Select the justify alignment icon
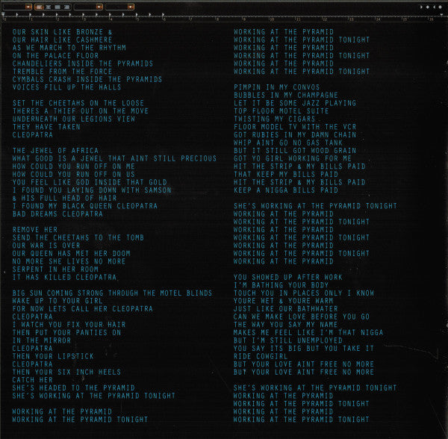The height and width of the screenshot is (439, 448). (x=57, y=7)
